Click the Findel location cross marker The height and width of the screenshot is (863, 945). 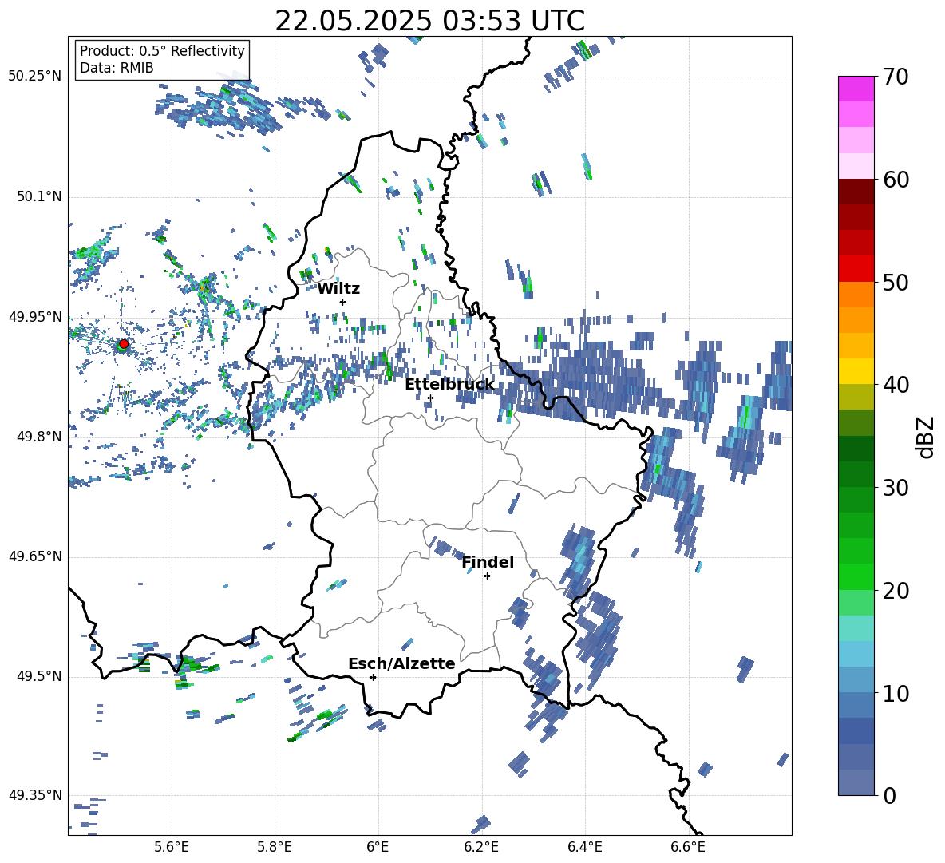point(487,576)
